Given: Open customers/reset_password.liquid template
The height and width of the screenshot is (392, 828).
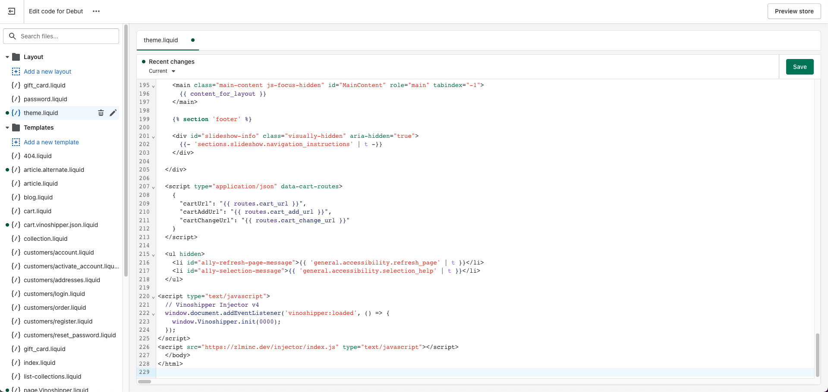Looking at the screenshot, I should click(x=69, y=335).
